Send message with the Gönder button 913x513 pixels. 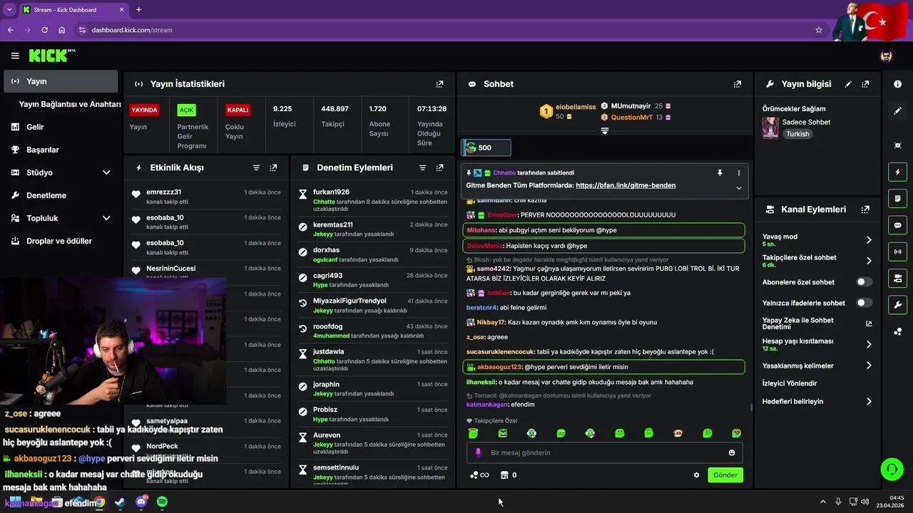click(725, 475)
